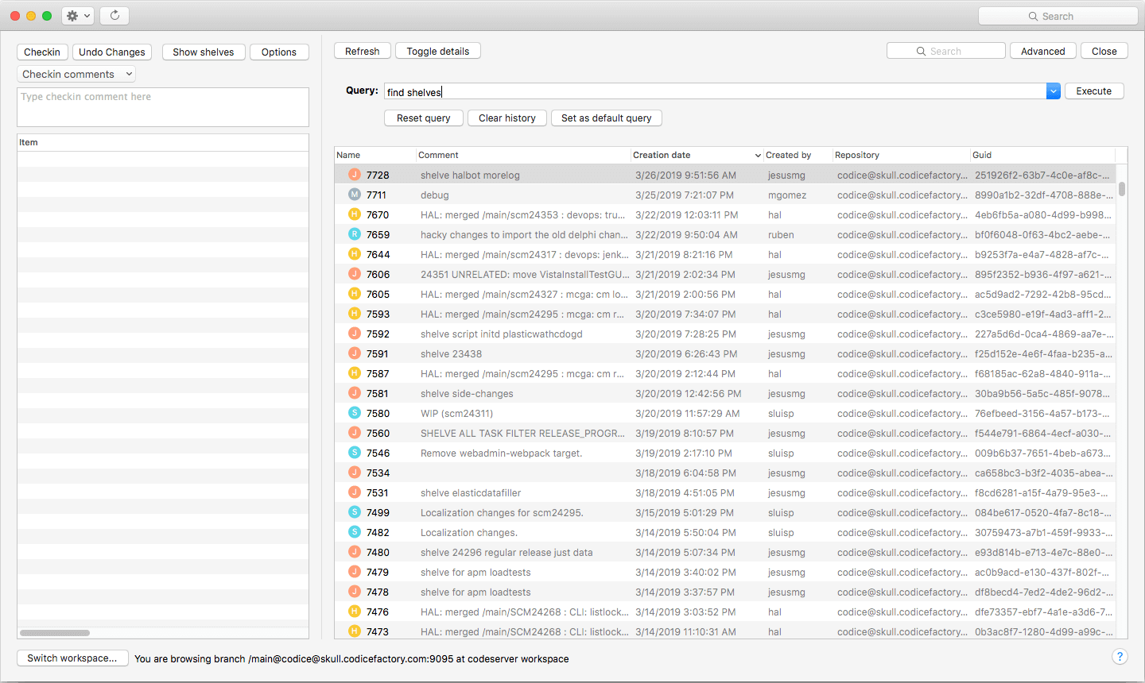This screenshot has height=683, width=1145.
Task: Click the S avatar icon of shelve 7580
Action: point(355,413)
